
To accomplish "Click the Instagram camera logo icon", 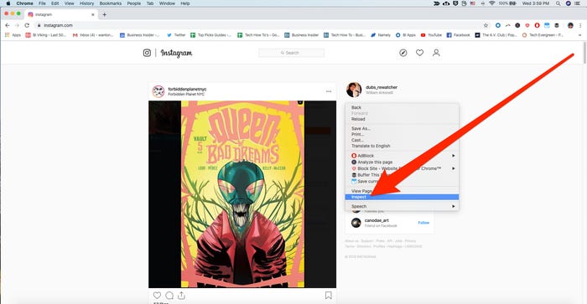I will 147,53.
